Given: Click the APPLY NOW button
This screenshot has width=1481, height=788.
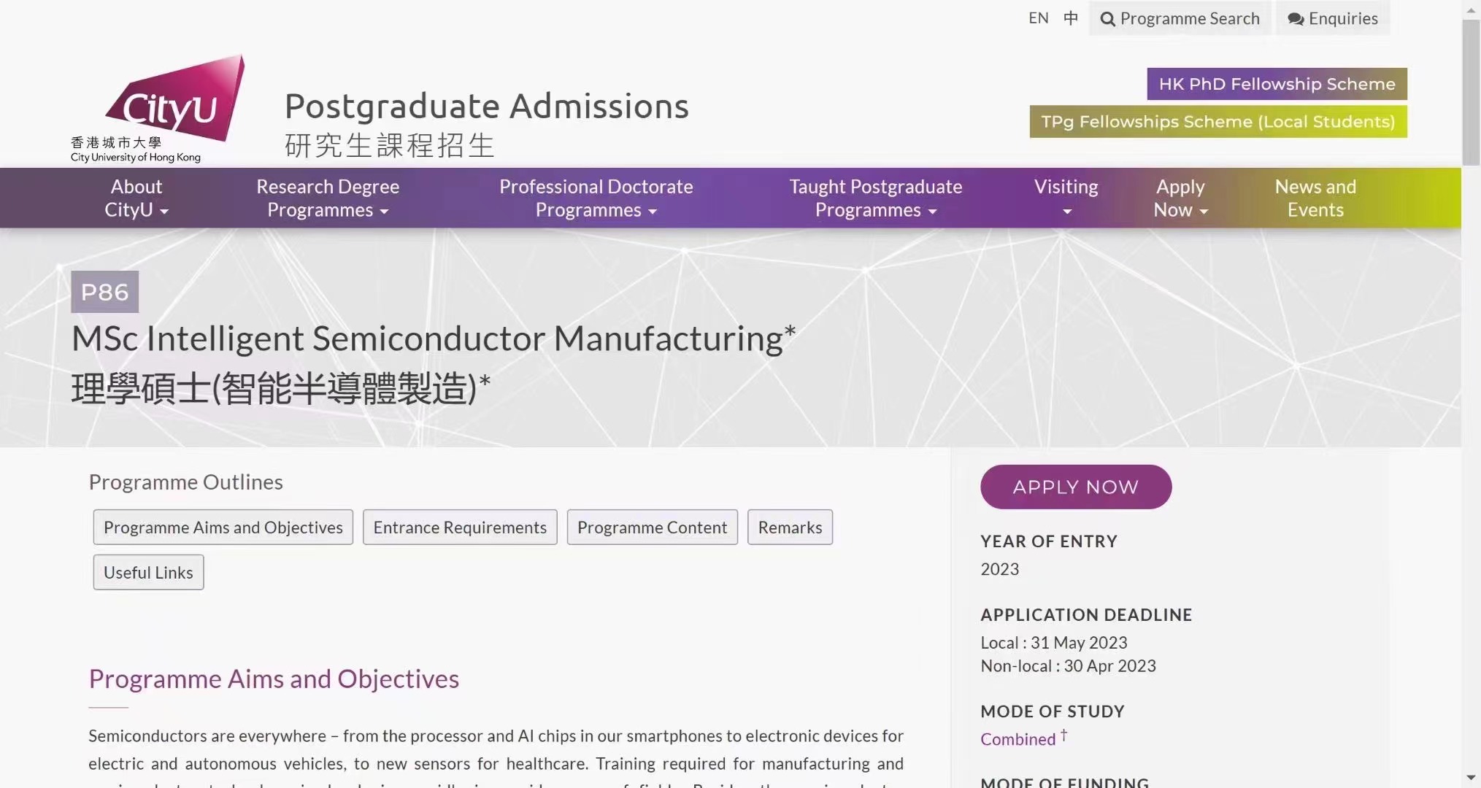Looking at the screenshot, I should pos(1076,487).
